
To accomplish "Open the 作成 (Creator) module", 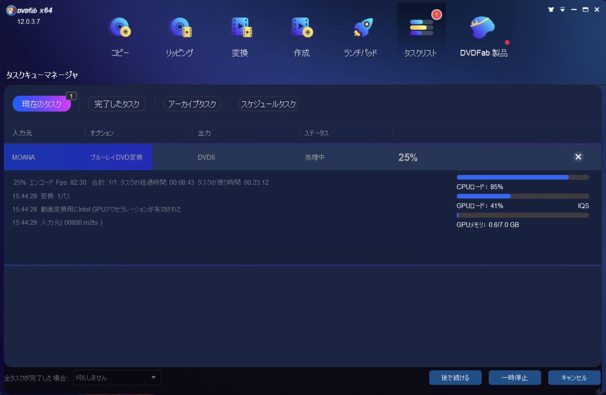I will click(302, 37).
